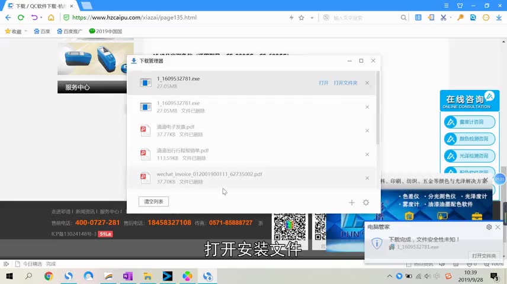Image resolution: width=507 pixels, height=284 pixels.
Task: Maximize the 下载管理器 window
Action: 361,61
